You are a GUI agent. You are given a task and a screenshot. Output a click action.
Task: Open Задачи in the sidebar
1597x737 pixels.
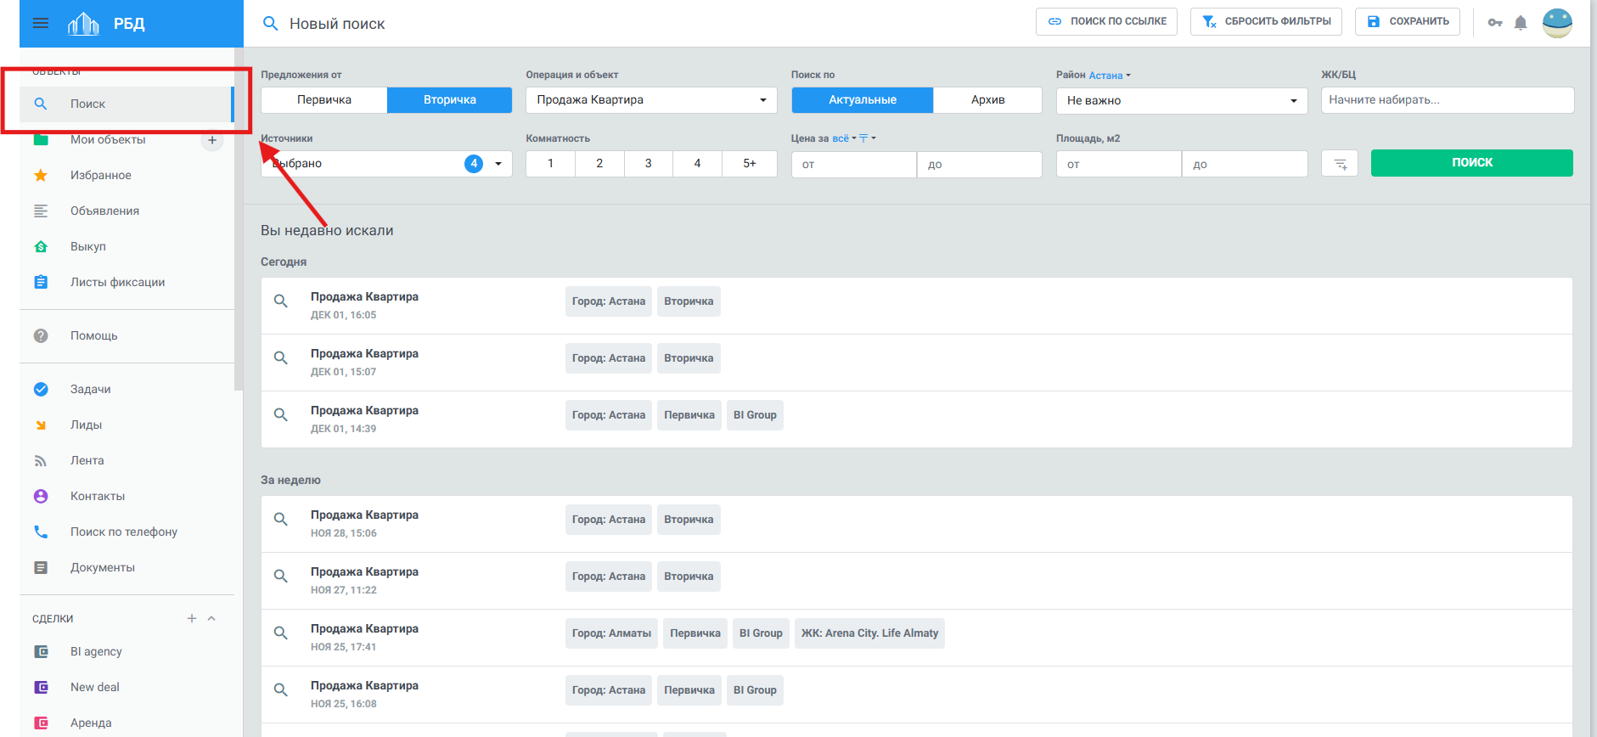[x=91, y=390]
